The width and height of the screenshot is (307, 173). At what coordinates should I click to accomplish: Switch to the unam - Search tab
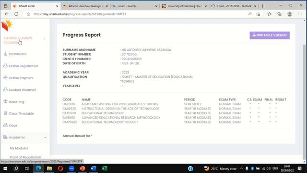click(135, 6)
